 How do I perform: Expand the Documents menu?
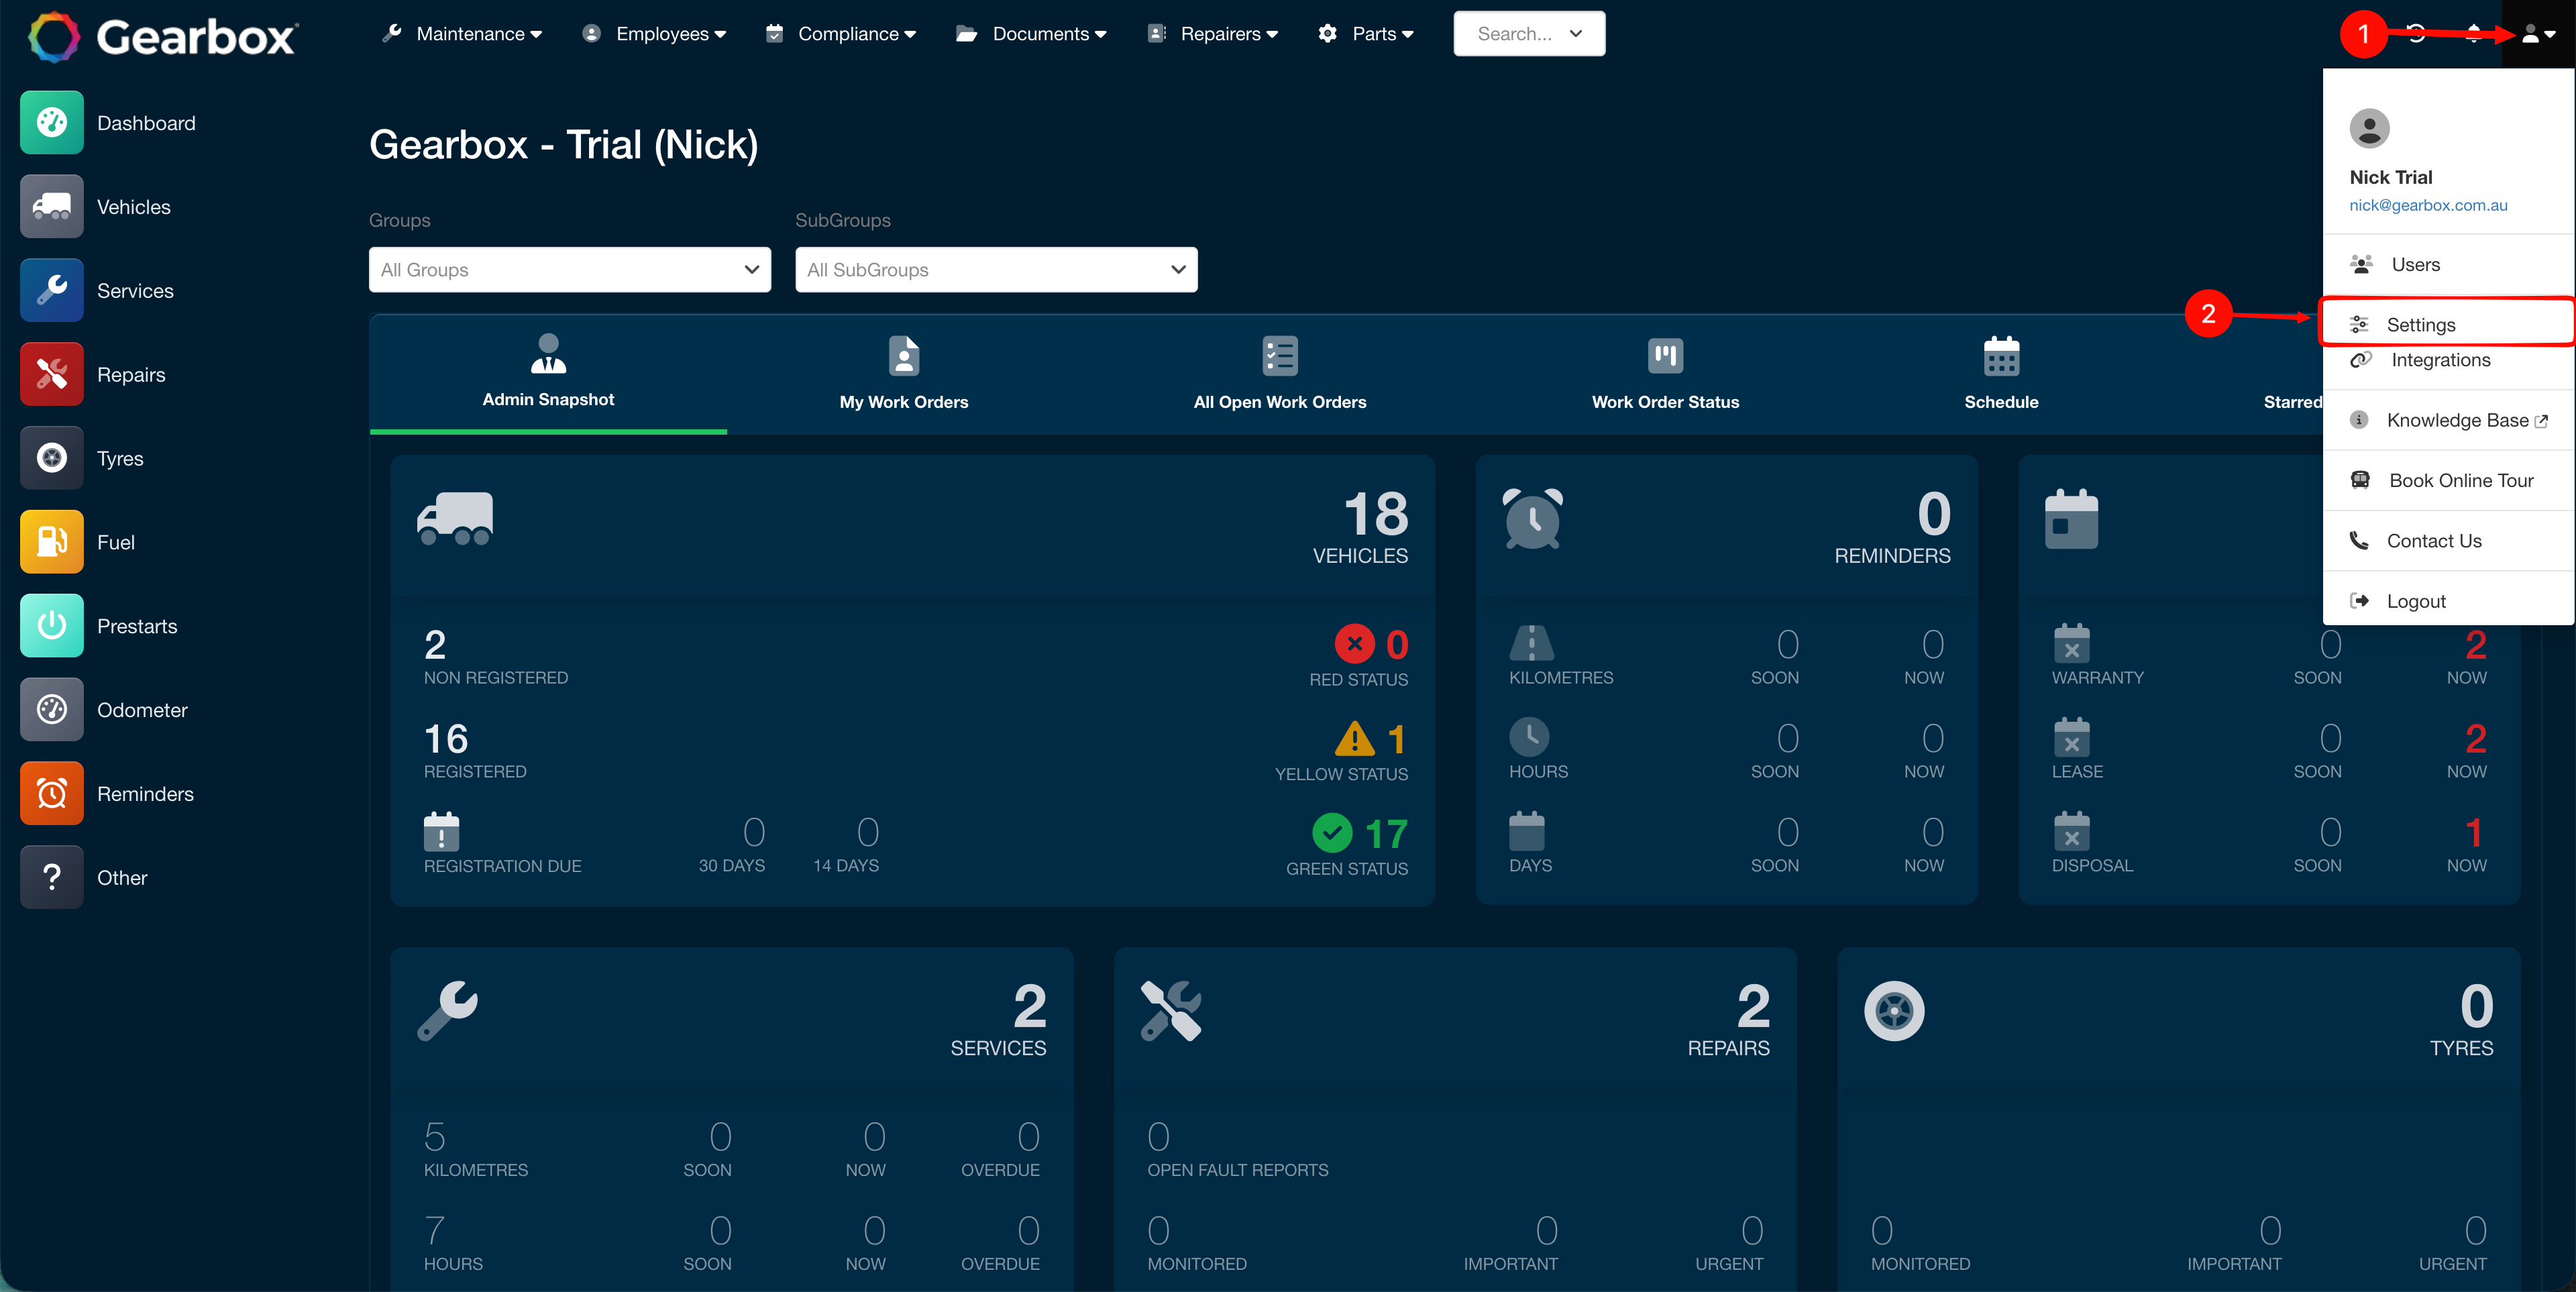1032,34
